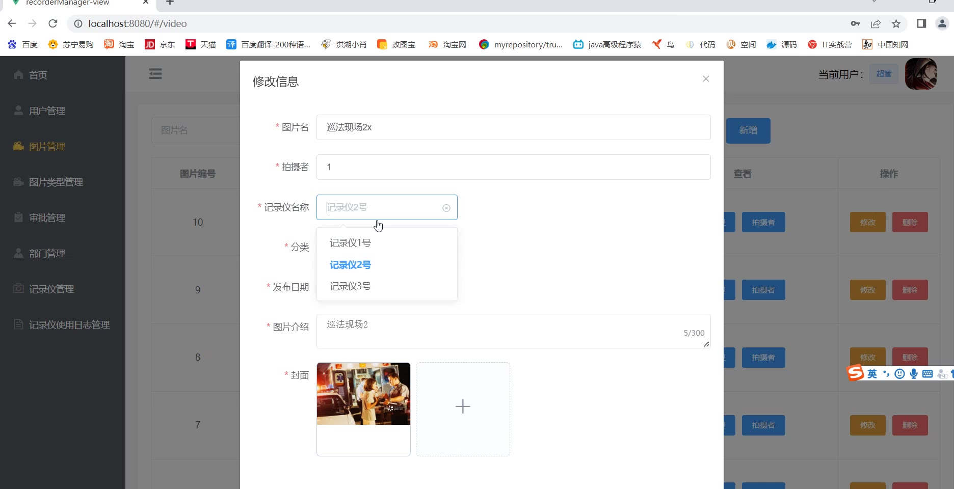Open 京东 bookmark
Viewport: 954px width, 489px height.
click(x=160, y=44)
